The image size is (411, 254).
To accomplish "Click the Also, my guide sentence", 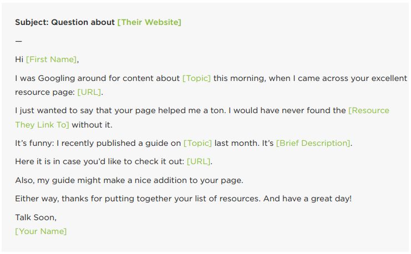I will tap(129, 180).
